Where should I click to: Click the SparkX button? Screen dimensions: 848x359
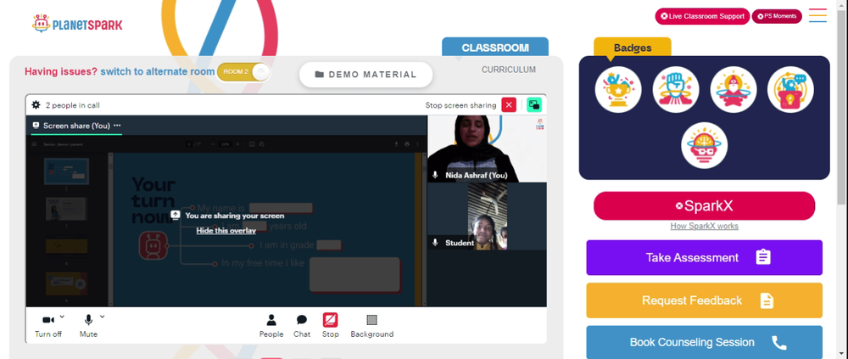click(704, 205)
